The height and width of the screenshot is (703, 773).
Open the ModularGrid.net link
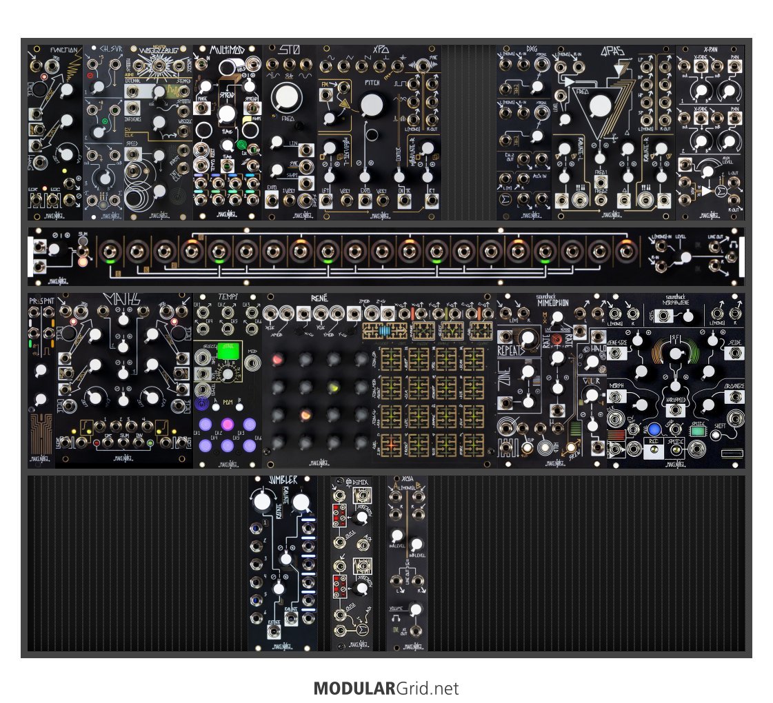(x=386, y=688)
